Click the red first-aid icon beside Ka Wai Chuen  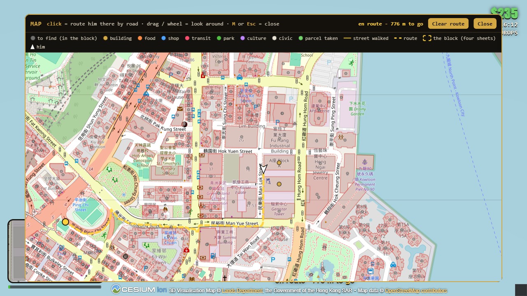click(x=187, y=250)
